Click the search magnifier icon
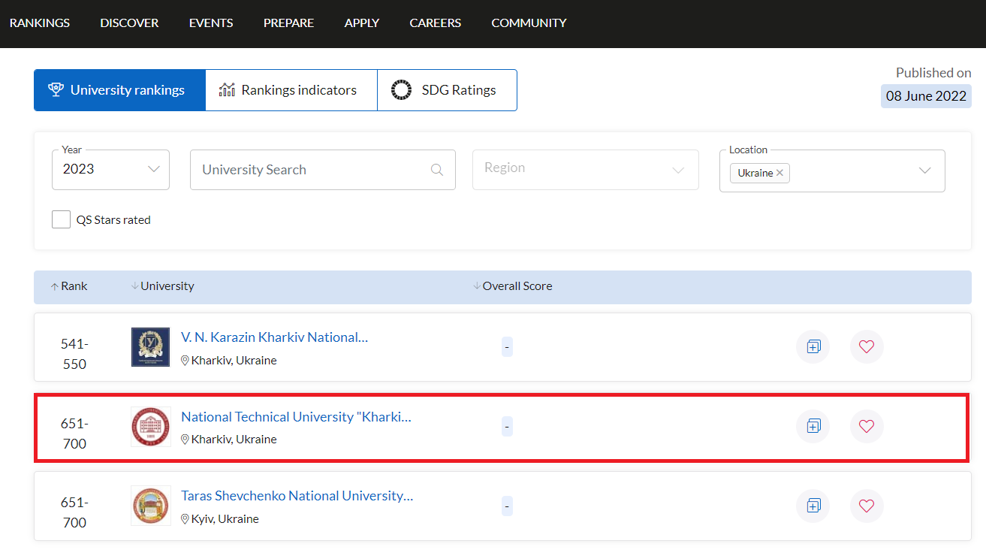 pyautogui.click(x=437, y=170)
